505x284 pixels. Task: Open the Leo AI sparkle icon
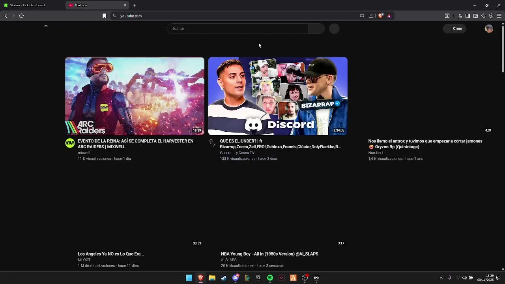[x=483, y=16]
